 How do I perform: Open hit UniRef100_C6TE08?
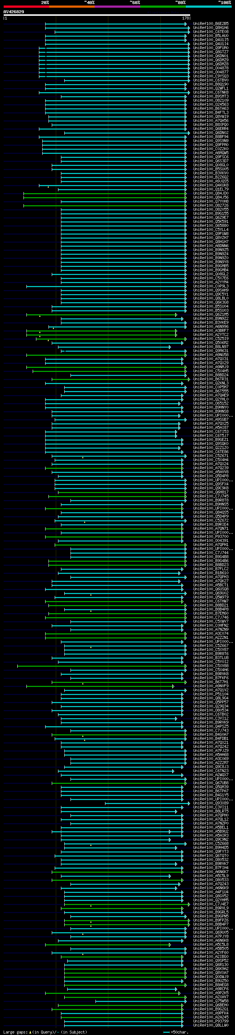point(211,32)
